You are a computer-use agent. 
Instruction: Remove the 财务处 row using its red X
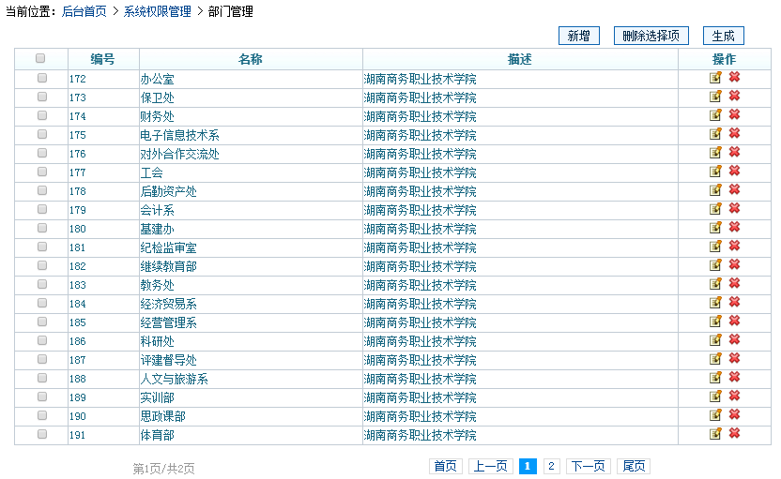point(734,115)
